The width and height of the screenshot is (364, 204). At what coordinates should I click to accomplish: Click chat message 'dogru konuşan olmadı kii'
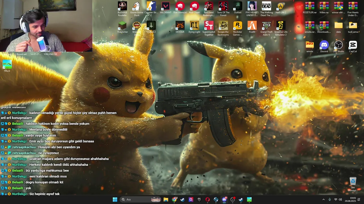coord(44,182)
